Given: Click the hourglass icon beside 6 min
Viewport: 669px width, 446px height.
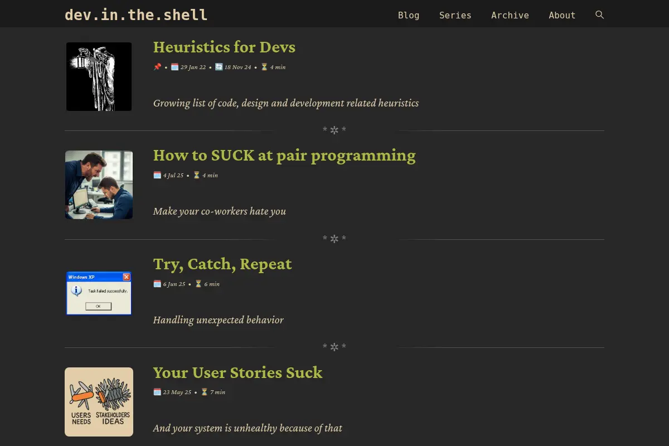Looking at the screenshot, I should (x=198, y=284).
